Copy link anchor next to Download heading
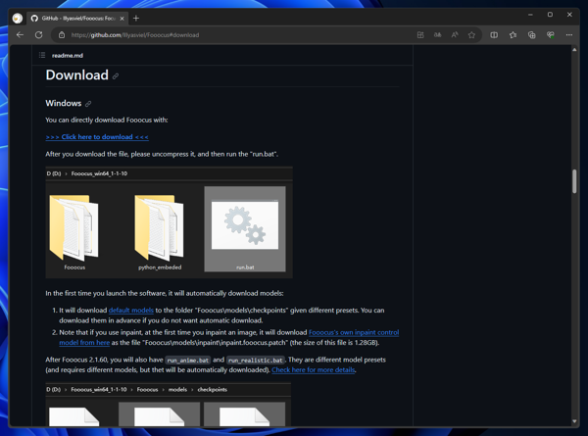Viewport: 588px width, 436px height. click(x=116, y=76)
